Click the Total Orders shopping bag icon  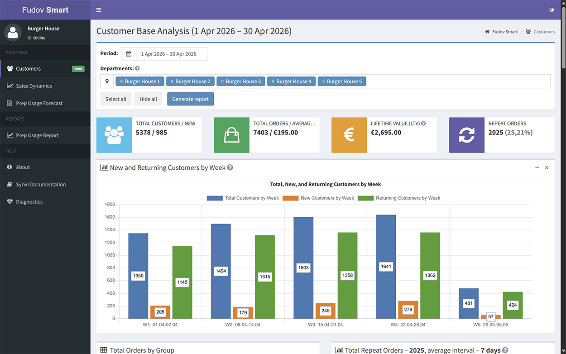[231, 135]
